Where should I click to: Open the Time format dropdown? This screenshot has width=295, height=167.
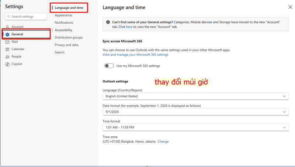pyautogui.click(x=195, y=127)
